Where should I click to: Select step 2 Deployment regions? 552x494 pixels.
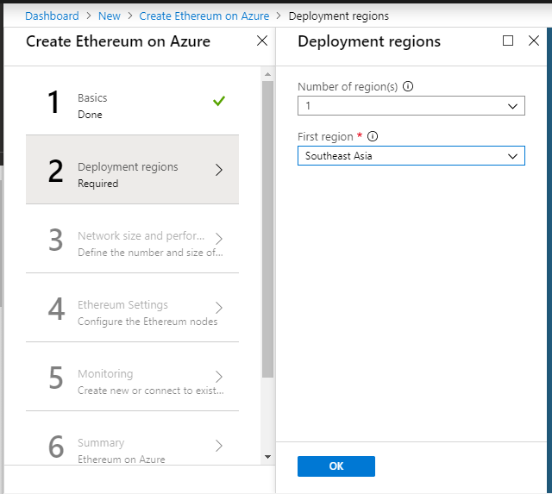tap(132, 170)
